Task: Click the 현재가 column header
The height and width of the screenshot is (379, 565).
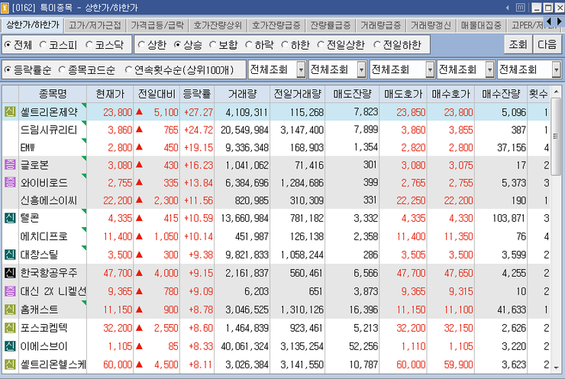Action: [110, 94]
